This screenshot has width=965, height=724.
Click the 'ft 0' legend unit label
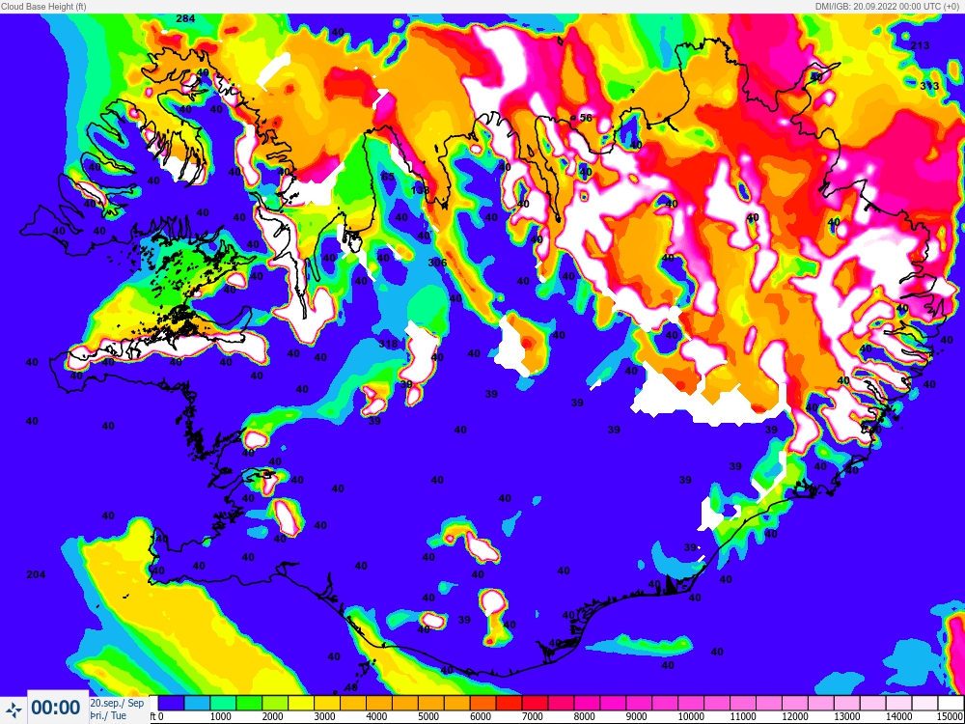tap(156, 716)
